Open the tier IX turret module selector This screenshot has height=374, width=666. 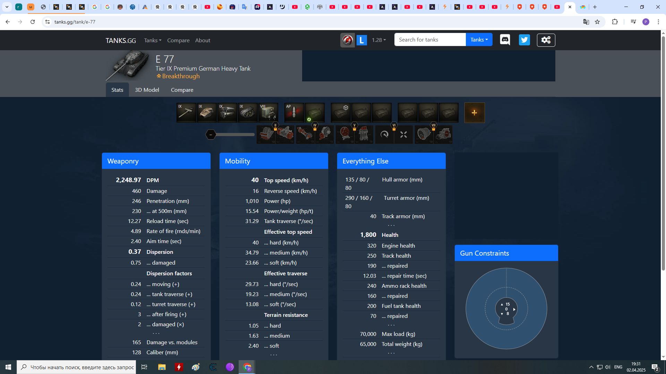click(x=207, y=113)
